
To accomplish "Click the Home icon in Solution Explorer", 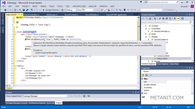I will (150, 18).
